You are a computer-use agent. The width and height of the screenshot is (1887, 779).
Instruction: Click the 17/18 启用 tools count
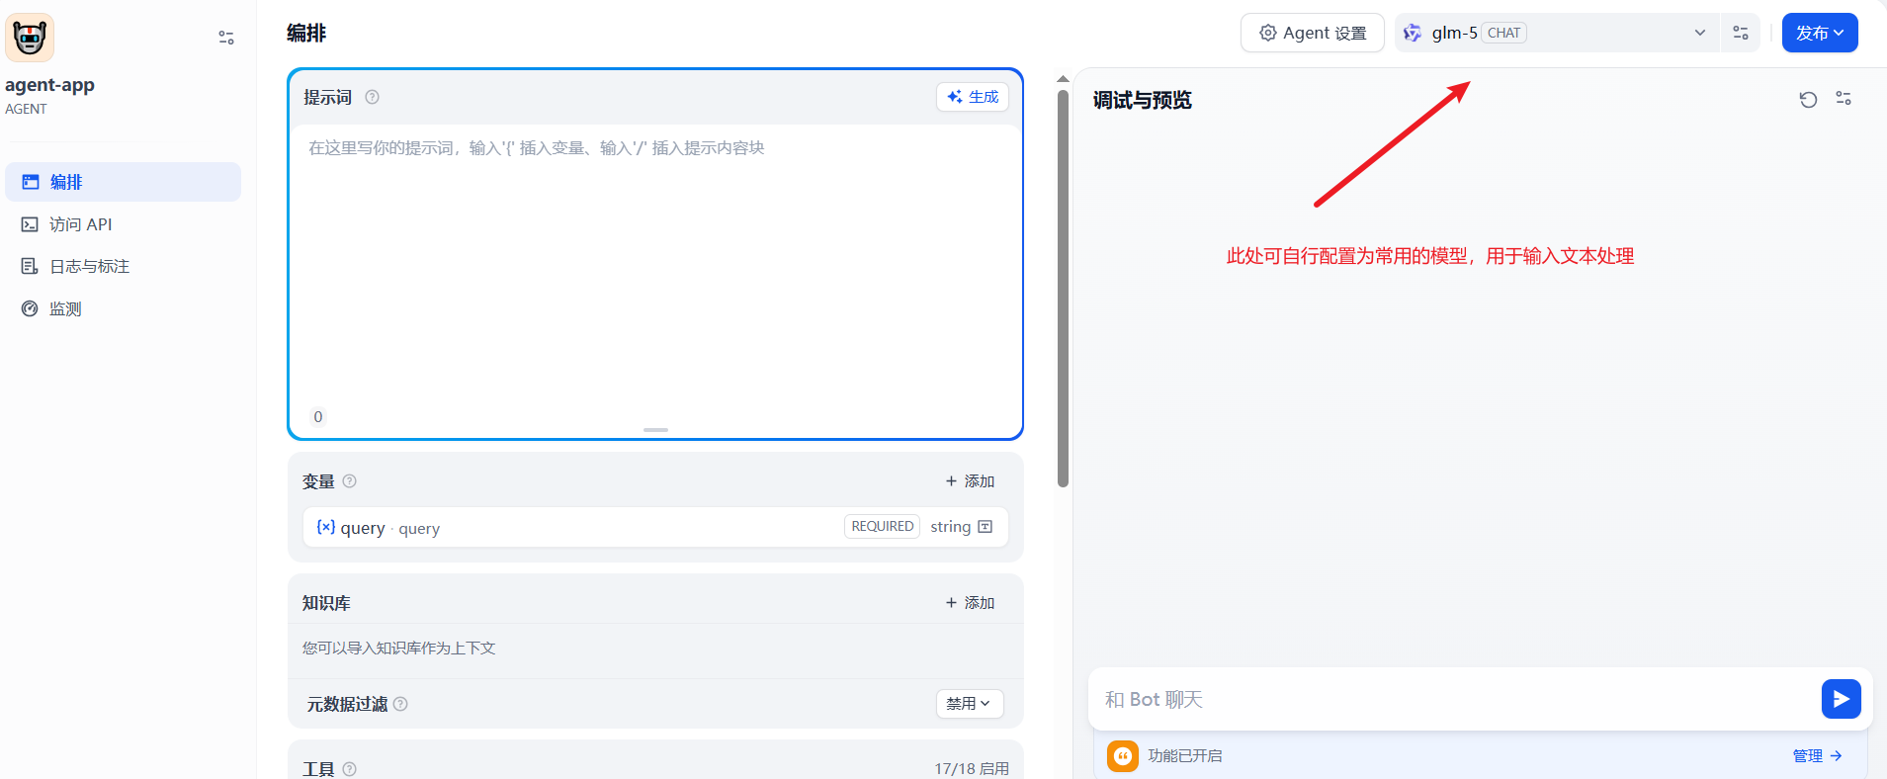tap(972, 769)
